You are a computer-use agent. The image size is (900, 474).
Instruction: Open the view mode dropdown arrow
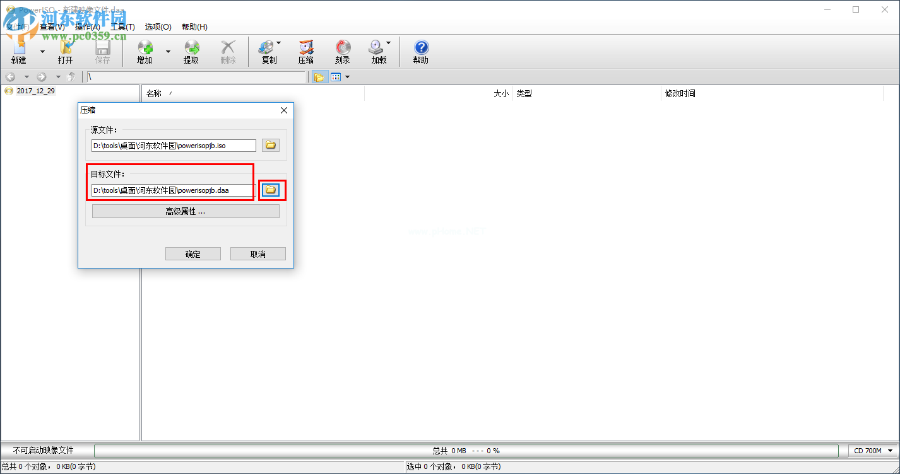(x=347, y=77)
